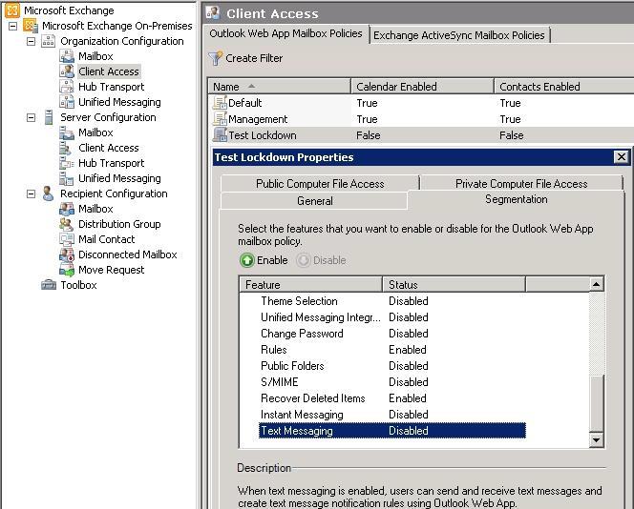This screenshot has height=509, width=634.
Task: Select the Public Folders feature row
Action: (x=392, y=366)
